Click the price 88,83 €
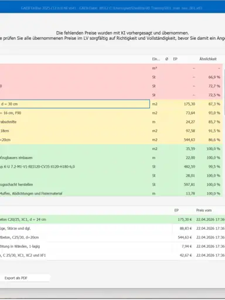 click(x=186, y=229)
